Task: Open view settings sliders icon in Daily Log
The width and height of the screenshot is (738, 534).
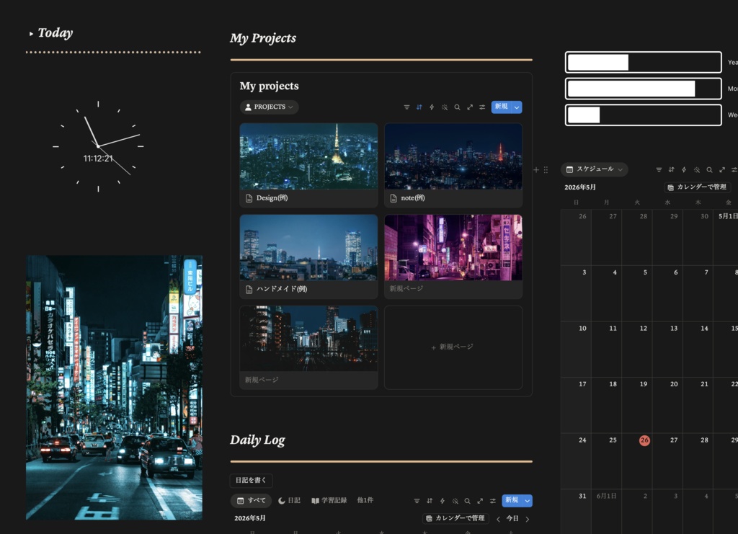Action: 493,501
